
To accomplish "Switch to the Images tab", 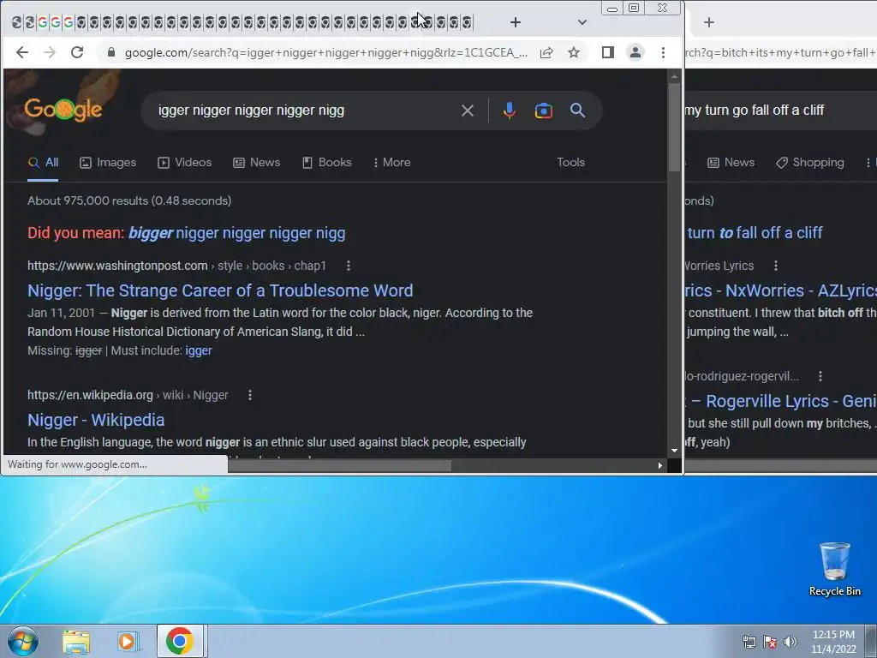I will (x=108, y=162).
